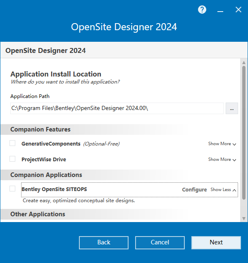Select the ProjectWise Drive label
Image resolution: width=248 pixels, height=263 pixels.
44,159
